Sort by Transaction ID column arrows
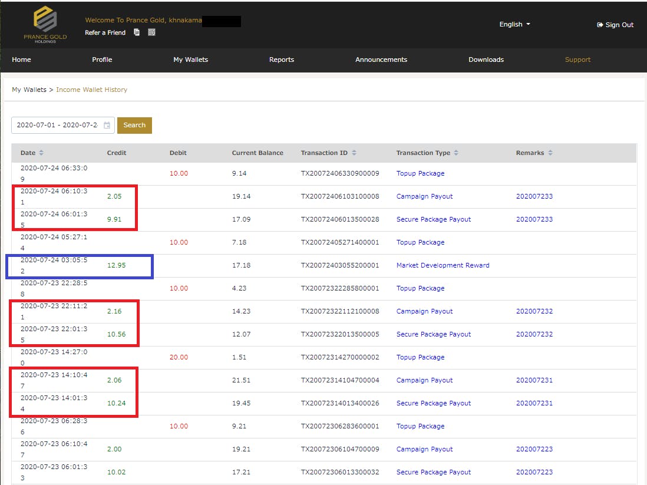 354,153
